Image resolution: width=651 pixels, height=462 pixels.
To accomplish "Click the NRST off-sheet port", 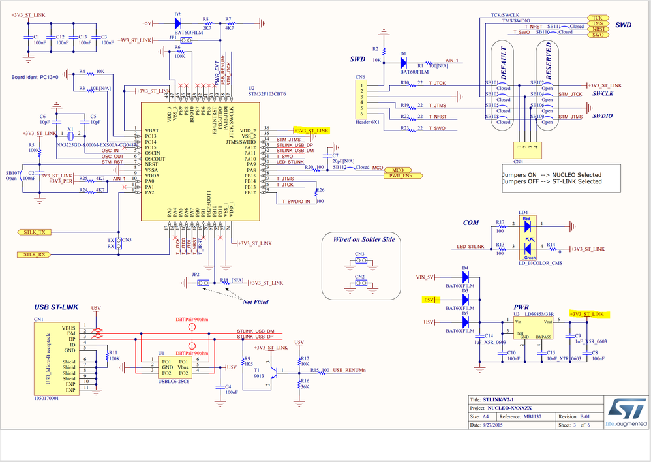I will pos(598,29).
